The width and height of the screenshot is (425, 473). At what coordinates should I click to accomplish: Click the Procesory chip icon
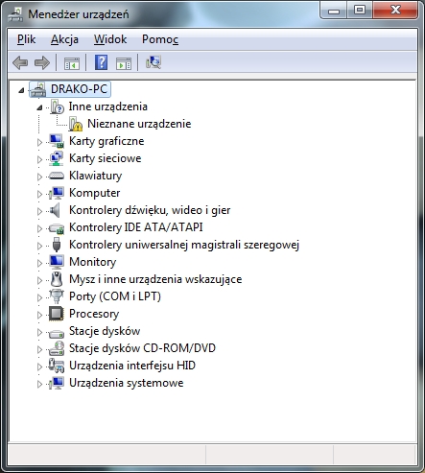57,314
